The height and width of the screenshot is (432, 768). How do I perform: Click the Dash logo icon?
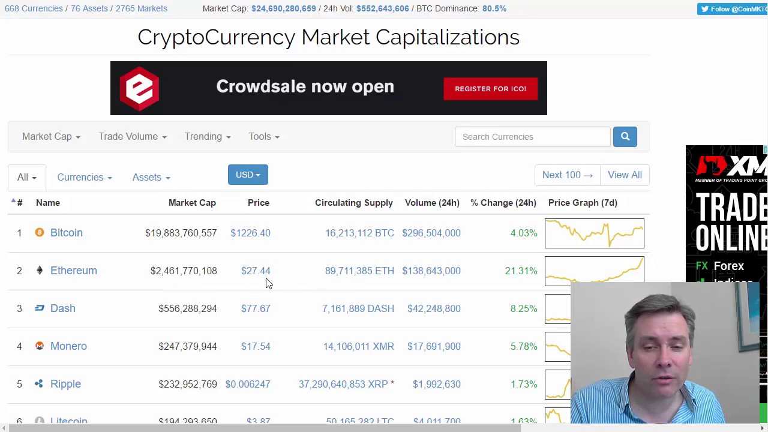40,308
